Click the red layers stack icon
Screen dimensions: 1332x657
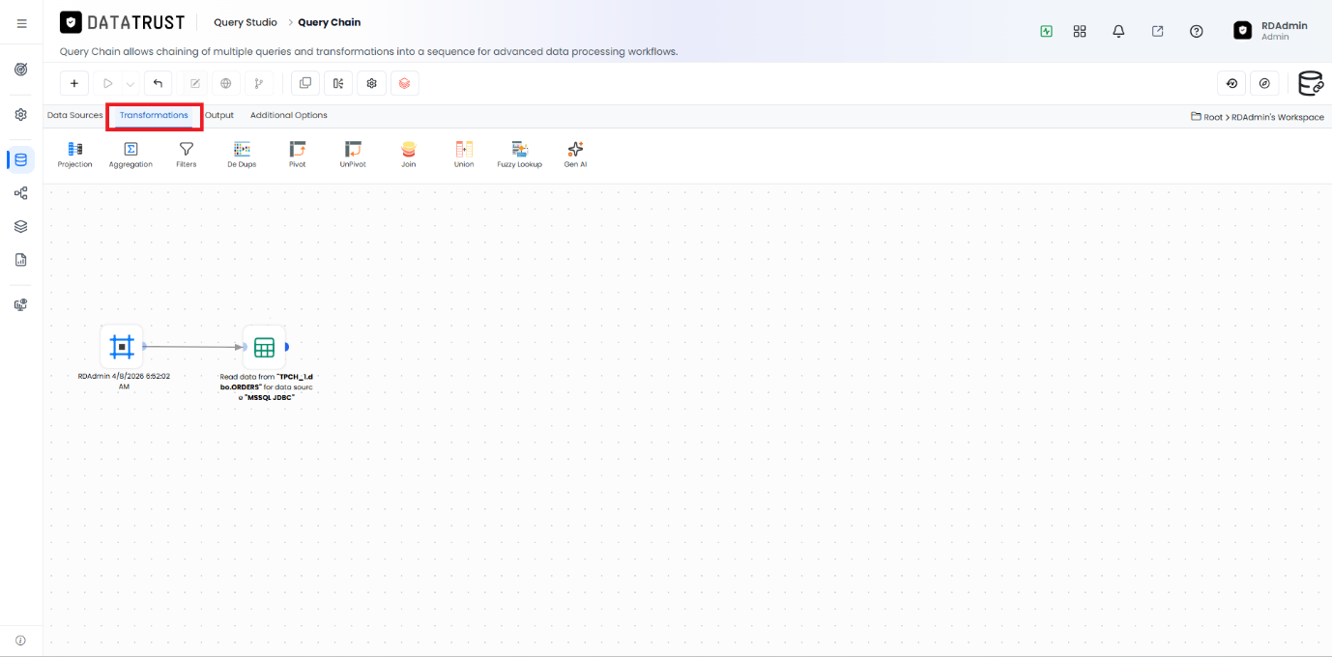pyautogui.click(x=404, y=83)
